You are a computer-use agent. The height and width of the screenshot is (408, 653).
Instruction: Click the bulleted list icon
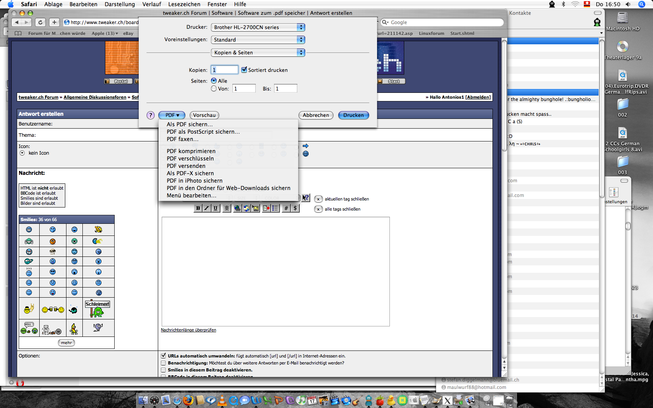point(275,208)
